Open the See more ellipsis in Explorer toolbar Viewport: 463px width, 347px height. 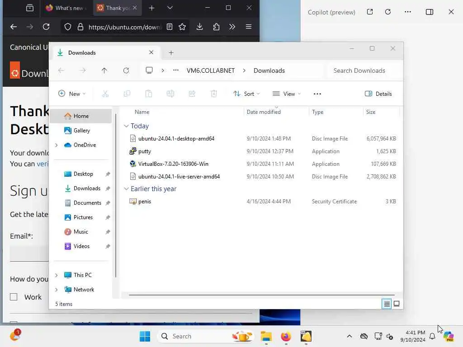pos(317,94)
